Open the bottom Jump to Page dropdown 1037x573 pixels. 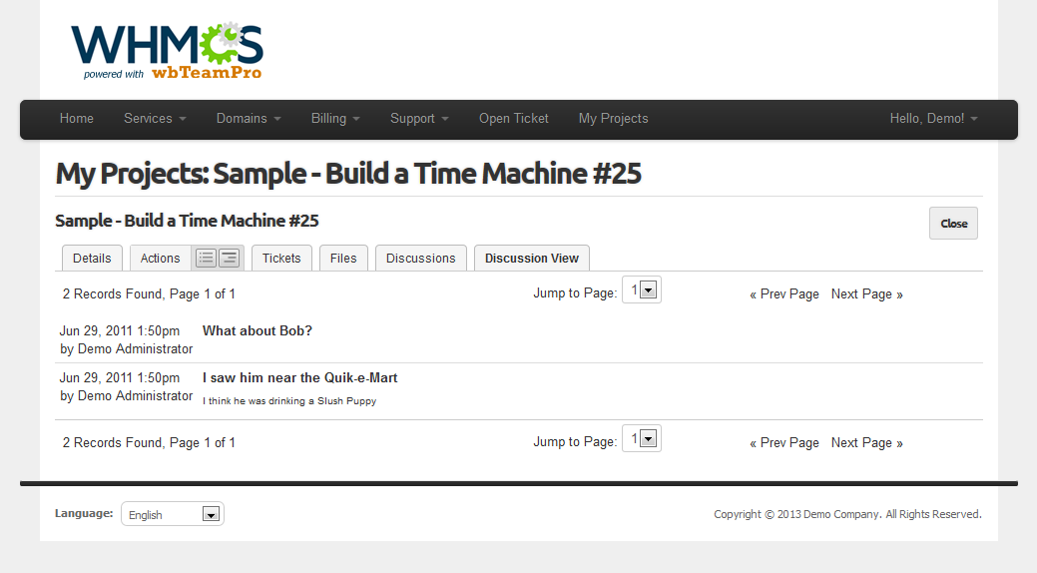coord(641,439)
